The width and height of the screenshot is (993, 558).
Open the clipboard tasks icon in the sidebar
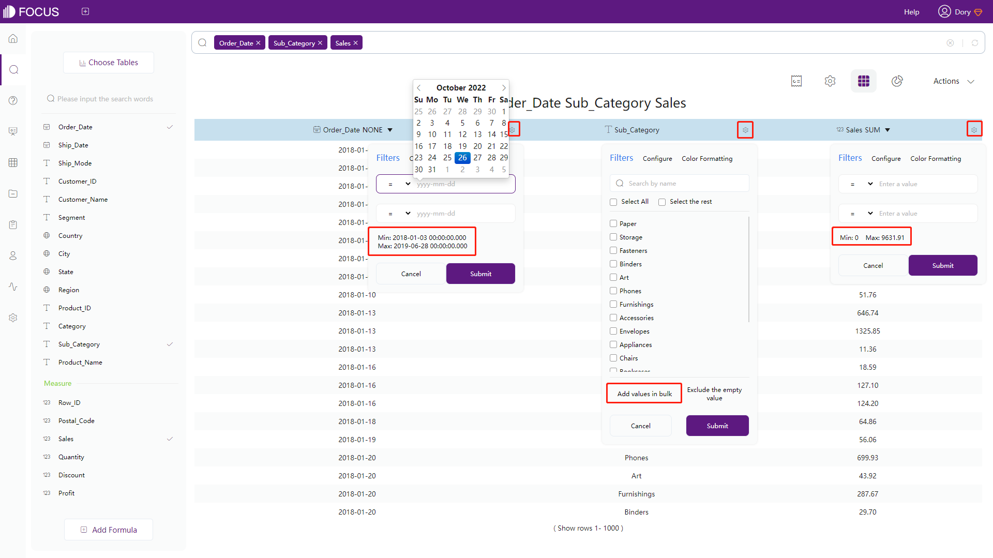tap(13, 224)
